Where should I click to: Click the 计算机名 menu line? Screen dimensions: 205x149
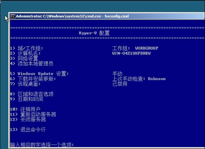(25, 54)
